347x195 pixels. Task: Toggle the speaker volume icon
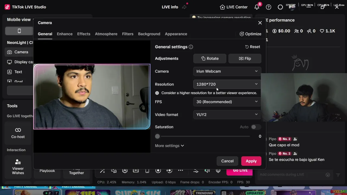[207, 171]
